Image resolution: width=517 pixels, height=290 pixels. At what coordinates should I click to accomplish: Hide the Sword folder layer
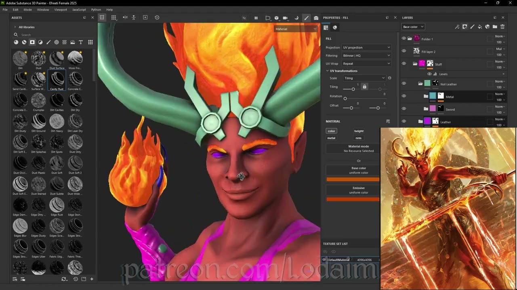404,109
